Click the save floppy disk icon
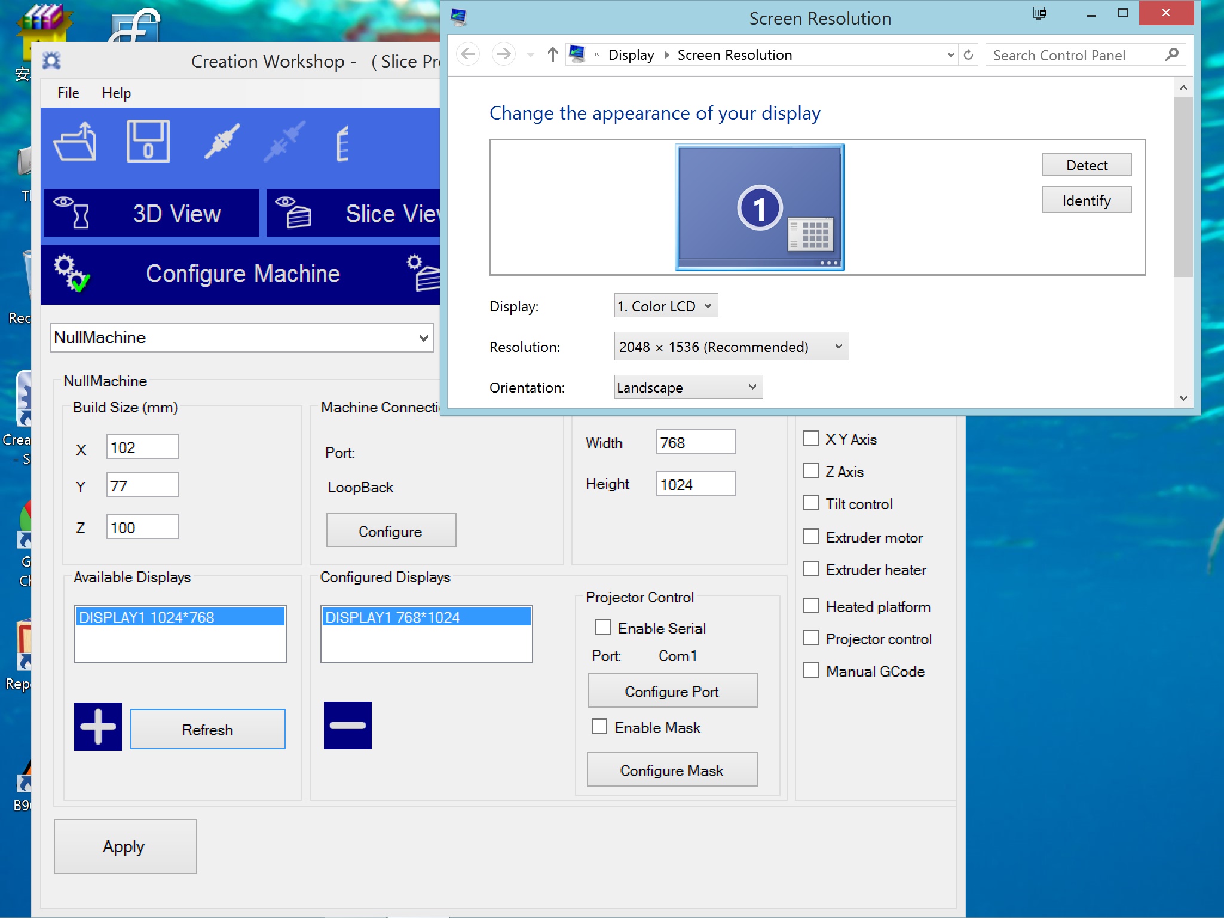This screenshot has height=918, width=1224. tap(148, 142)
